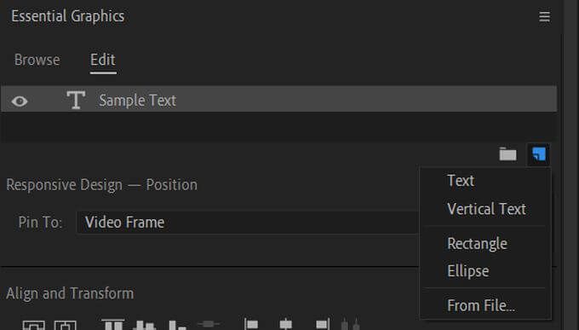Switch to the Browse tab
Image resolution: width=579 pixels, height=330 pixels.
(x=37, y=60)
